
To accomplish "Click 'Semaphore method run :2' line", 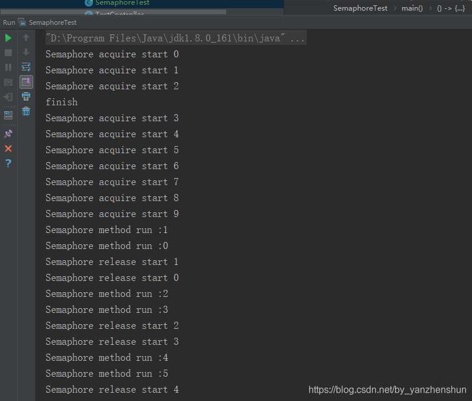I will pos(107,294).
